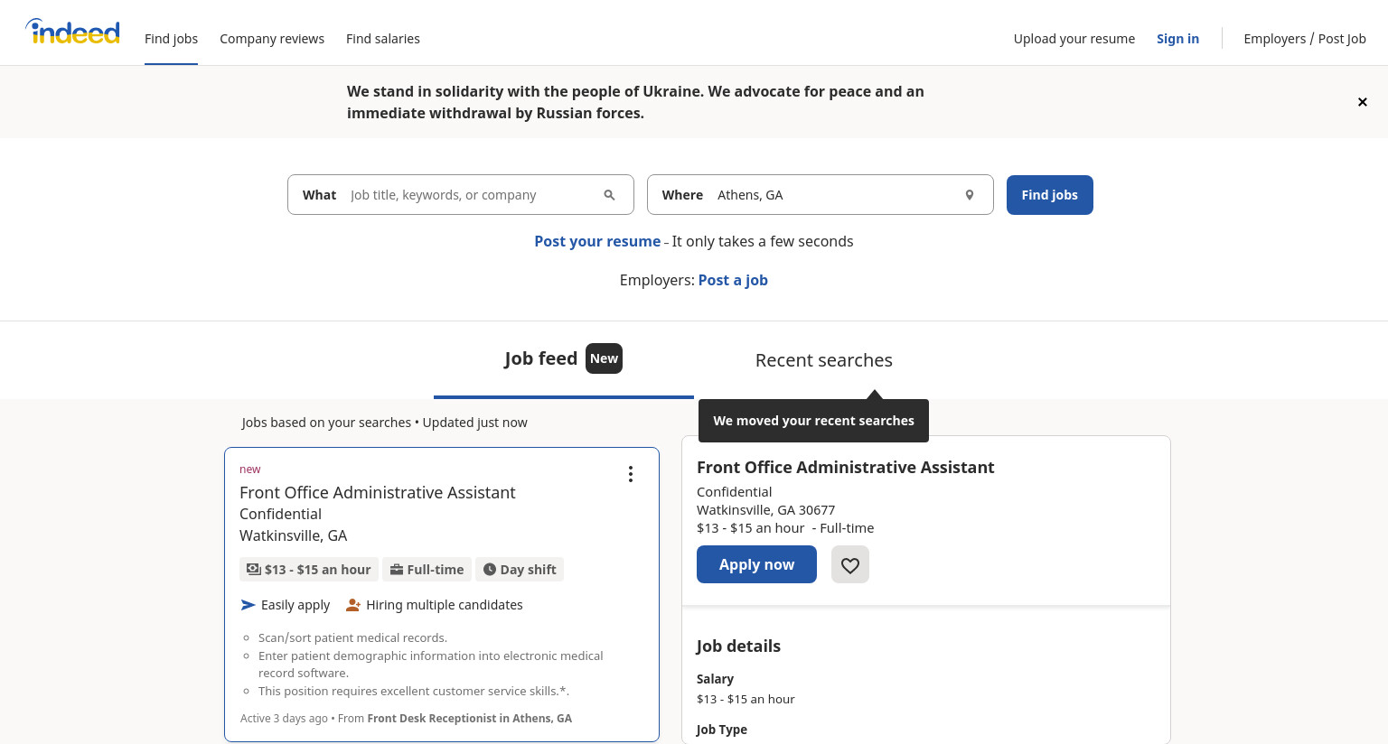Click the Easily apply arrow icon
Screen dimensions: 1388x744
point(249,605)
